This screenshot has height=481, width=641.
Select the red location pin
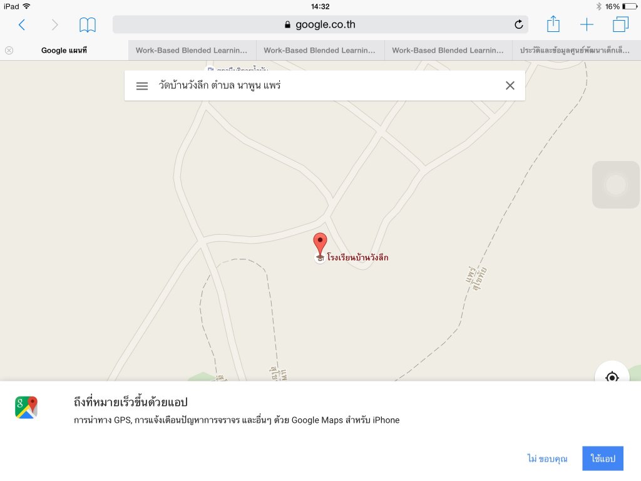320,244
